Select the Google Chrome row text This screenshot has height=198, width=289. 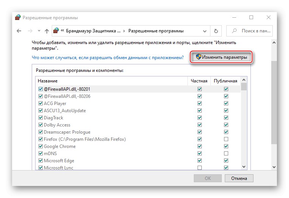60,146
